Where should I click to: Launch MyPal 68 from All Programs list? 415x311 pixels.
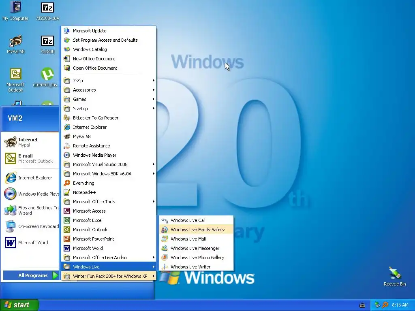[109, 136]
